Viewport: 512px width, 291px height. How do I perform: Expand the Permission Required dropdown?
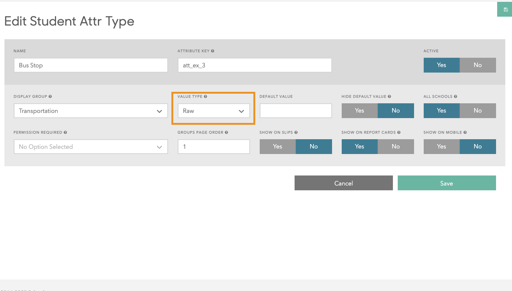point(91,147)
